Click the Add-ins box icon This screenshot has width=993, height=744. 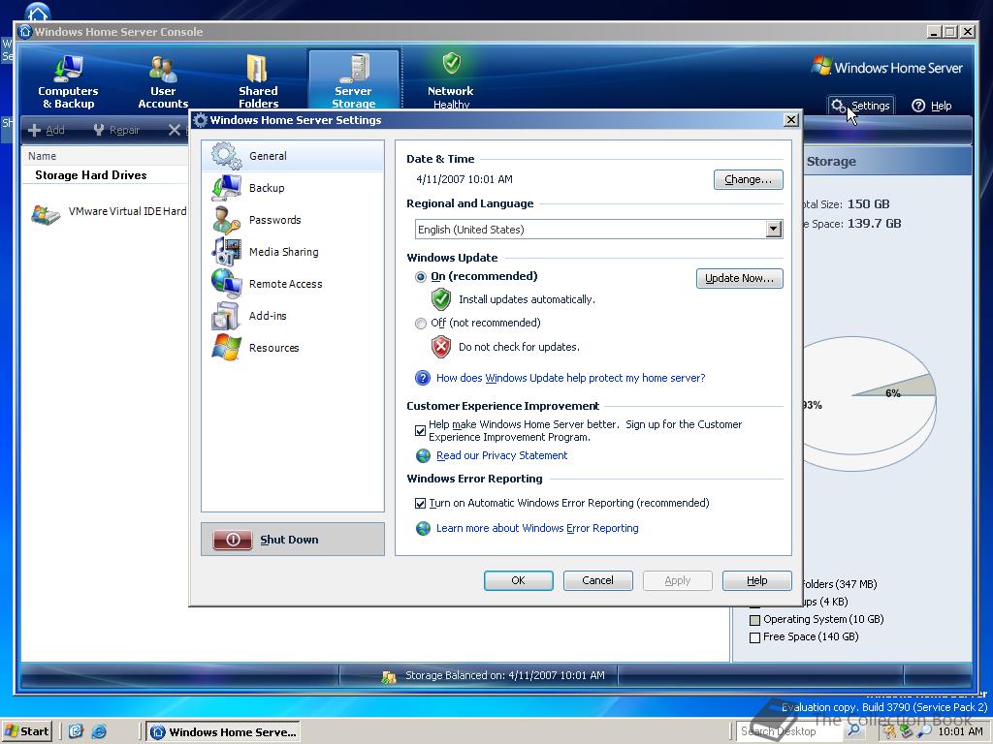[226, 316]
